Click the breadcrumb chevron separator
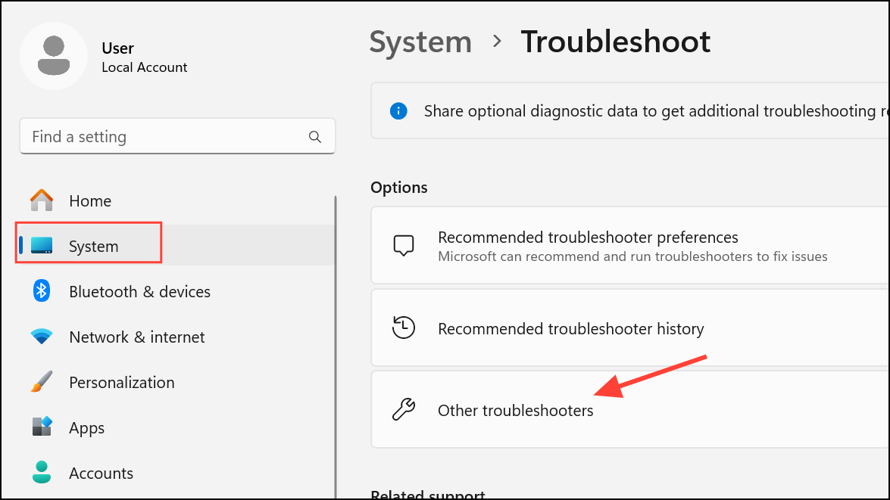The width and height of the screenshot is (890, 500). [x=497, y=42]
